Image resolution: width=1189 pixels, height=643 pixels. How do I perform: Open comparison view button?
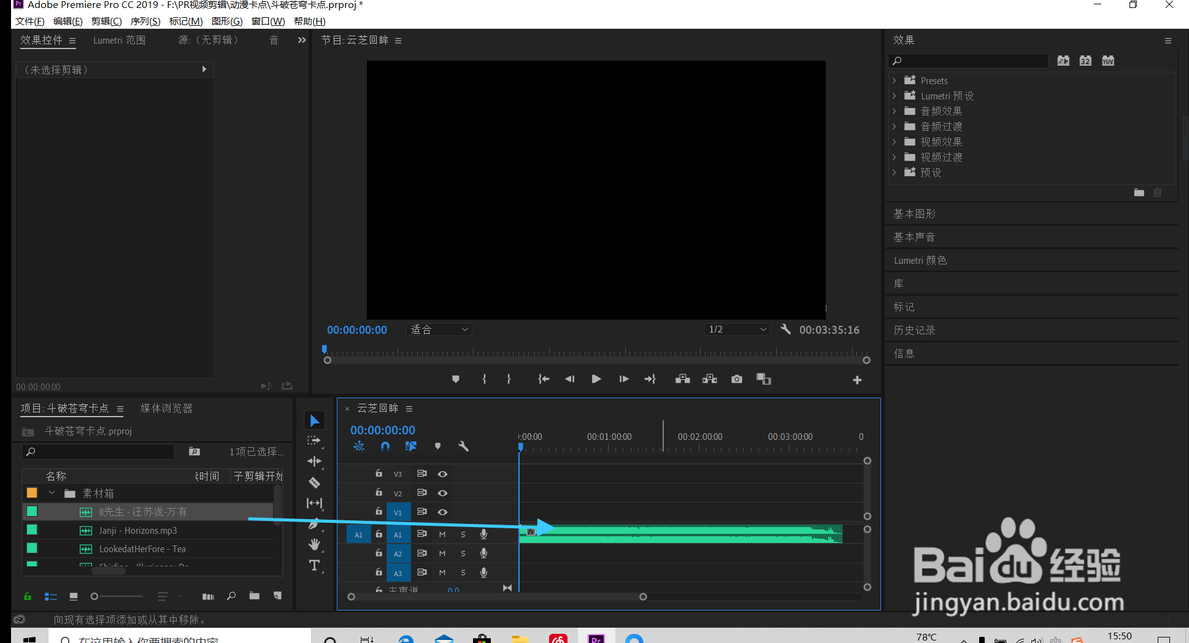pos(764,379)
